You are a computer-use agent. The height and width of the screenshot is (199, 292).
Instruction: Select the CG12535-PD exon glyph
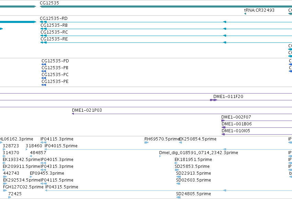pos(44,64)
